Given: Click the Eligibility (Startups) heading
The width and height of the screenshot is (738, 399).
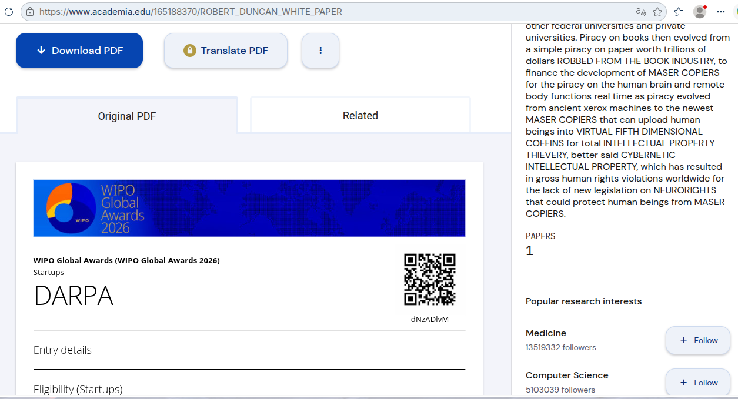Looking at the screenshot, I should [78, 389].
